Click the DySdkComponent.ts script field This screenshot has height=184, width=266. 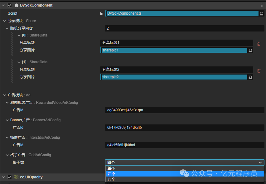(x=182, y=13)
